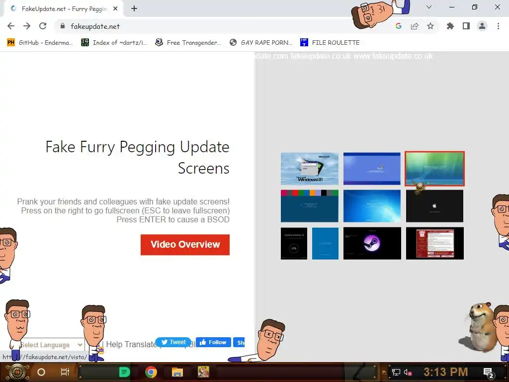This screenshot has width=509, height=382.
Task: Click the padlock site info icon
Action: (63, 26)
